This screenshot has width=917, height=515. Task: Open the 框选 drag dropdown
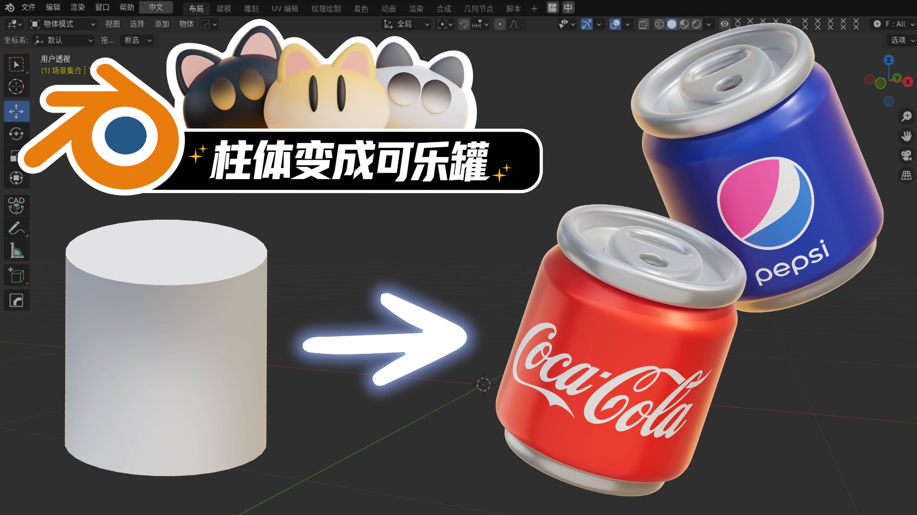[137, 40]
